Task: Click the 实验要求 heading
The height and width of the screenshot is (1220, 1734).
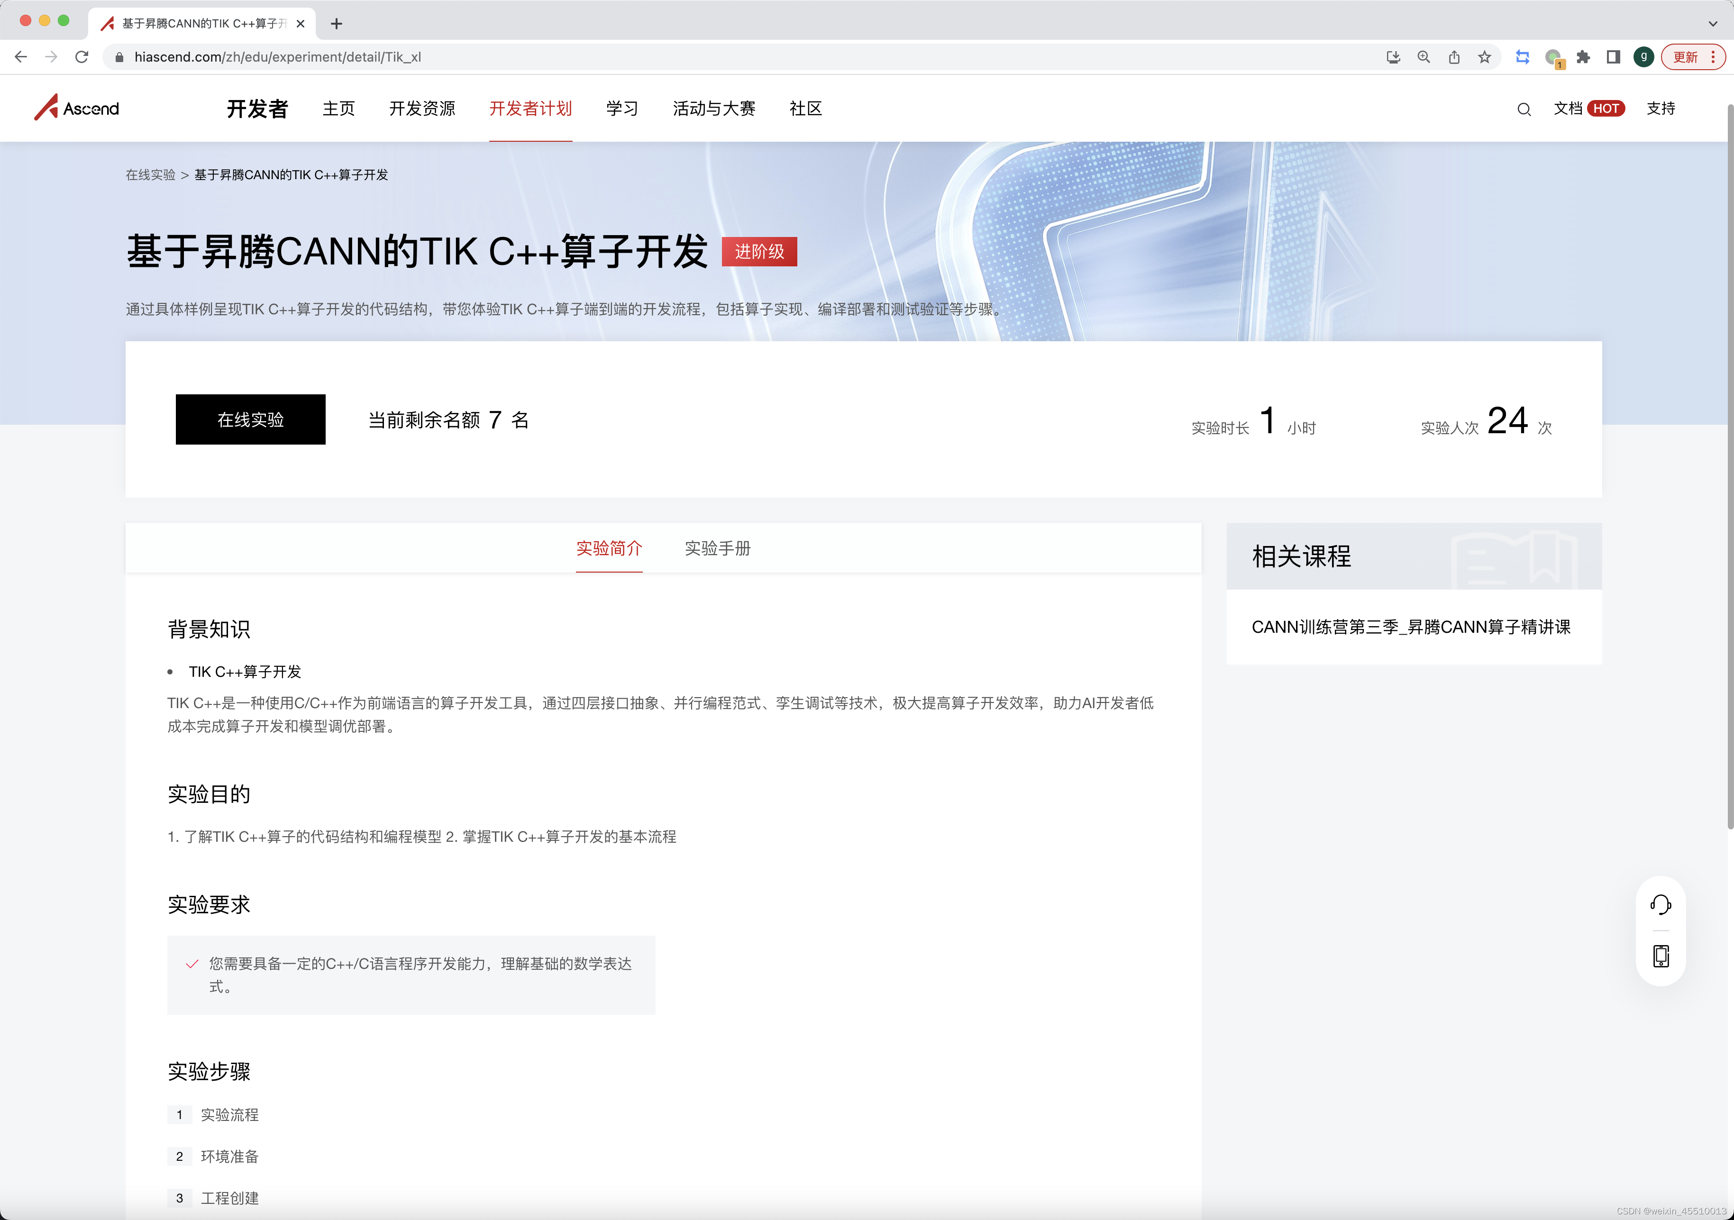Action: pyautogui.click(x=209, y=905)
